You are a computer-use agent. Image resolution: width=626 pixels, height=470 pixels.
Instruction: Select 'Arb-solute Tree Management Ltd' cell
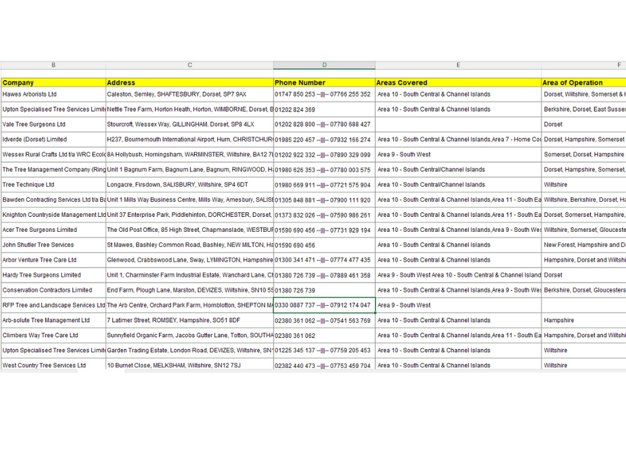pos(53,320)
